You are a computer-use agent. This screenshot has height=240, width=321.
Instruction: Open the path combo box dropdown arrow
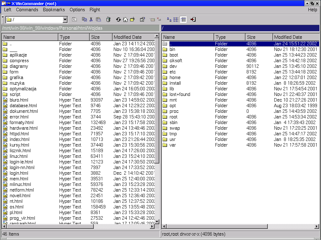pos(65,20)
